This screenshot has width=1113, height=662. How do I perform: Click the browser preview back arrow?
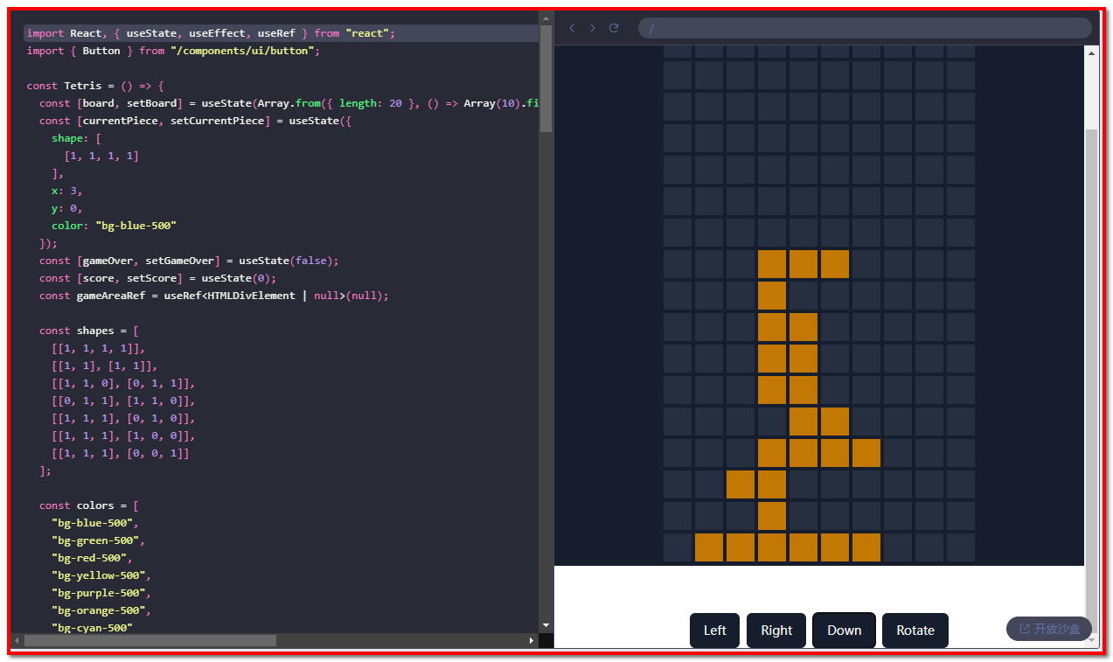572,28
